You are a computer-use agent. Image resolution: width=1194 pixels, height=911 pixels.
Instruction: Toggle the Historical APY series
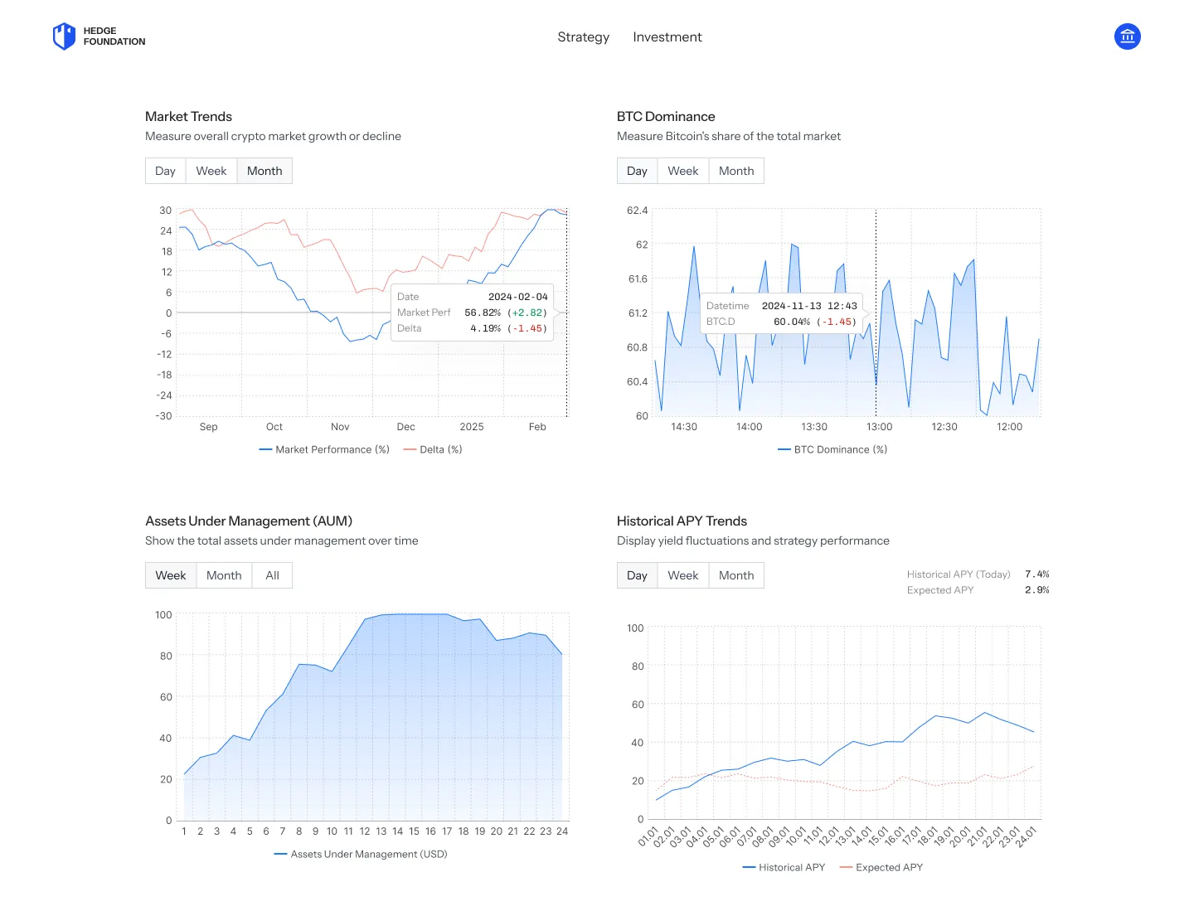coord(783,867)
